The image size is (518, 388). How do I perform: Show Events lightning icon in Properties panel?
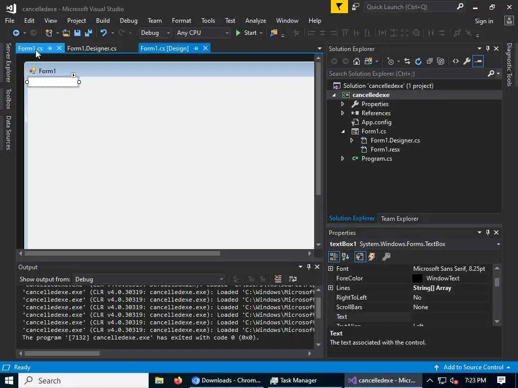coord(372,256)
